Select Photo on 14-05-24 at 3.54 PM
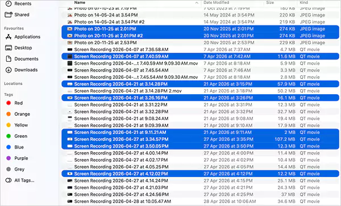The height and width of the screenshot is (206, 341). pos(200,15)
